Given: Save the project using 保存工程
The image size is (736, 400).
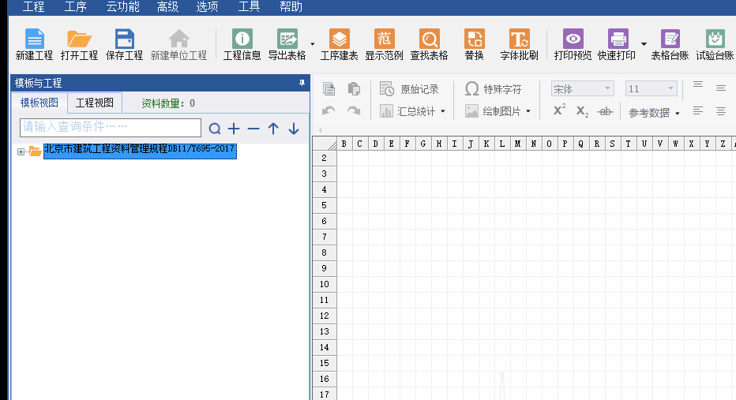Looking at the screenshot, I should click(x=124, y=44).
